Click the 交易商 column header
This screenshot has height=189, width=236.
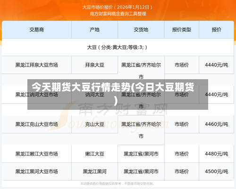click(x=37, y=30)
